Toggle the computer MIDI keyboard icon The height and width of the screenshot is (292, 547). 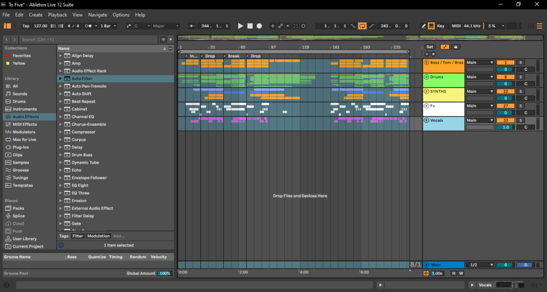tap(432, 26)
